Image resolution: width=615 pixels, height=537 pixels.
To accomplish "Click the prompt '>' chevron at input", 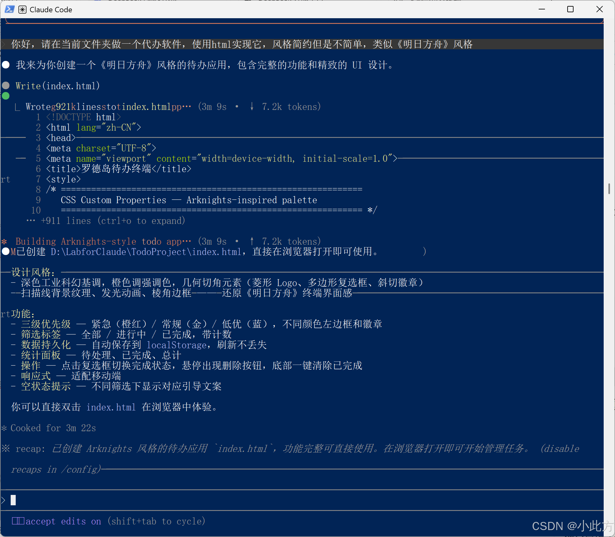I will click(3, 500).
